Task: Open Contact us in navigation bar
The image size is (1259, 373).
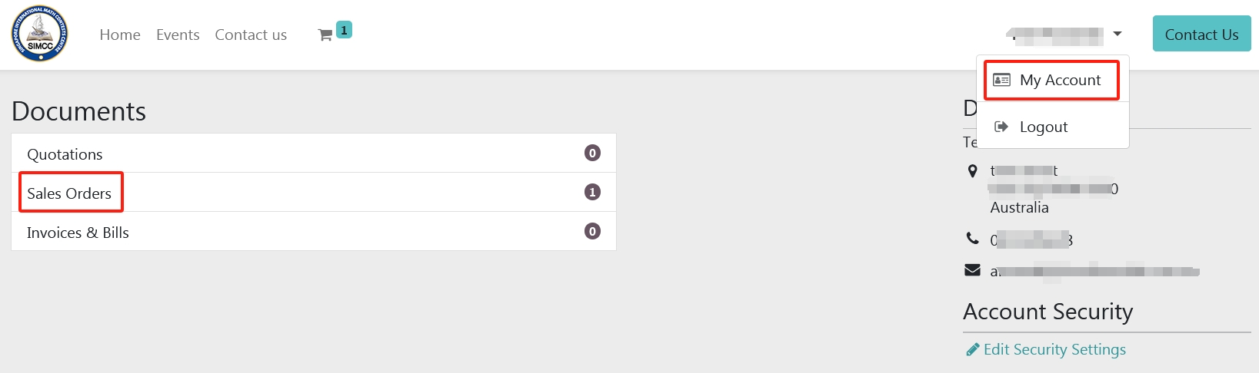Action: coord(251,35)
